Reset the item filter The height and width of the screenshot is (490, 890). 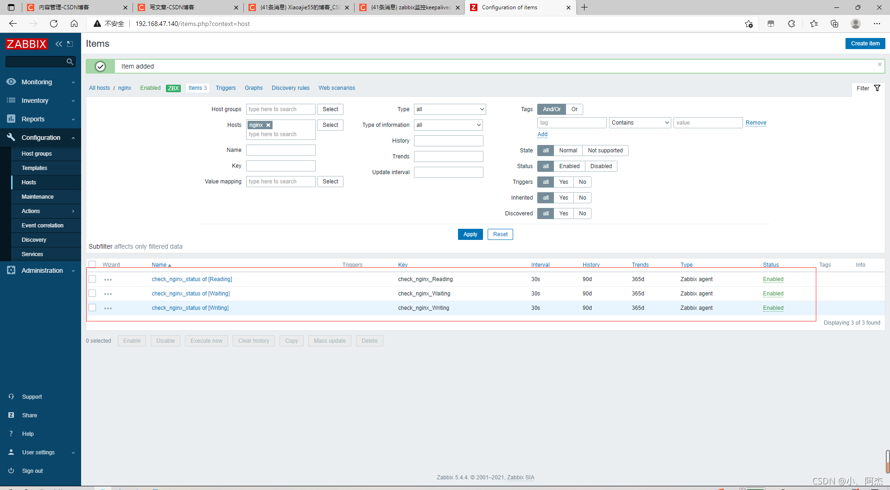tap(500, 234)
